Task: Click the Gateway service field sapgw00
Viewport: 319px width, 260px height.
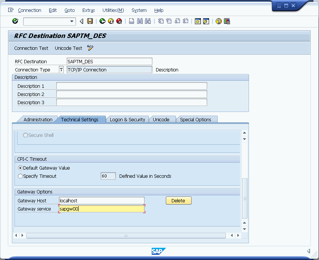Action: coord(102,209)
